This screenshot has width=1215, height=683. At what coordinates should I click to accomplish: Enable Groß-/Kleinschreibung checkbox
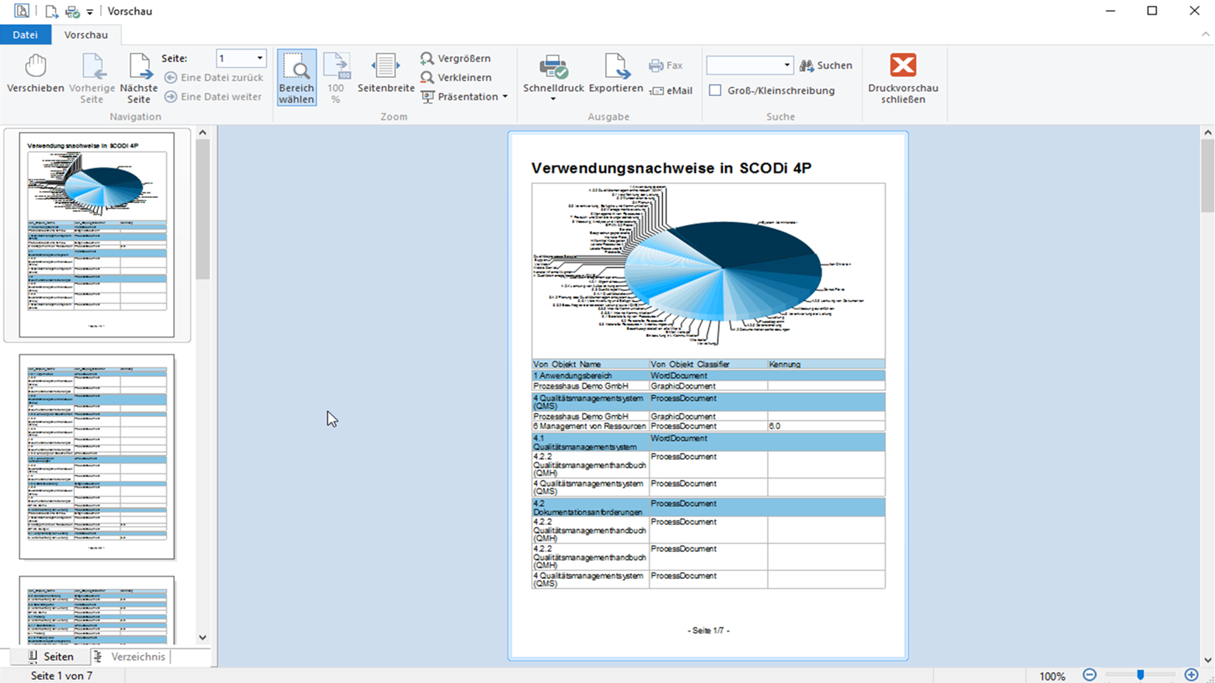(x=715, y=90)
